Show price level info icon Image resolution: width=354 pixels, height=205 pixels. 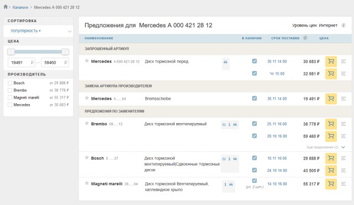343,25
